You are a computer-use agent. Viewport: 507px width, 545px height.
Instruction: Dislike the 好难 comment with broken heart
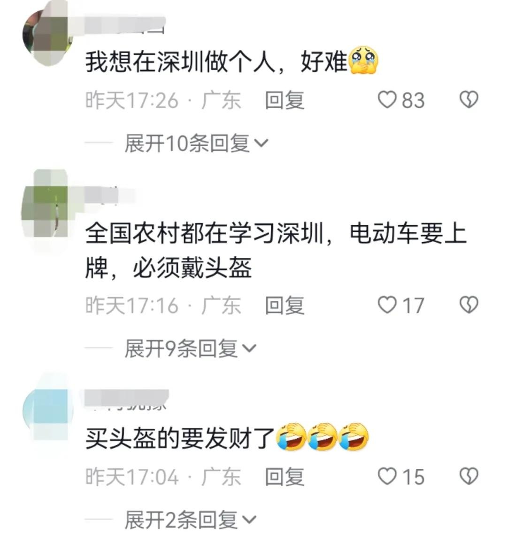point(469,100)
